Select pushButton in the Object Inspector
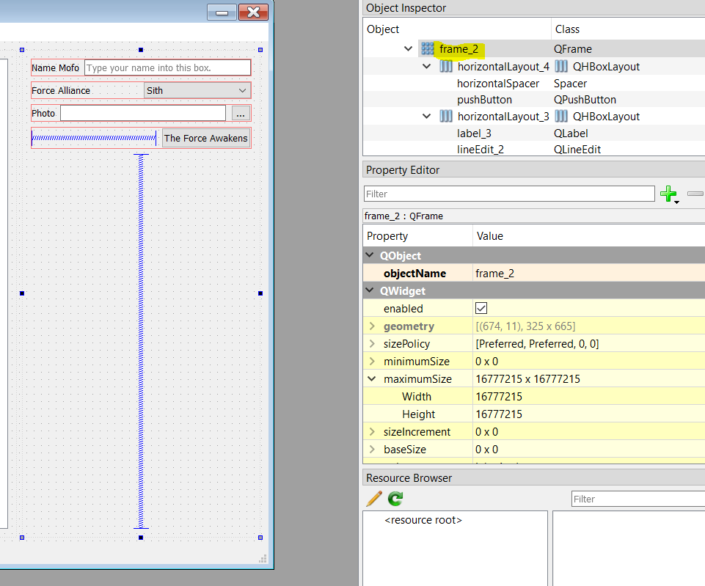Viewport: 705px width, 586px height. pos(484,99)
